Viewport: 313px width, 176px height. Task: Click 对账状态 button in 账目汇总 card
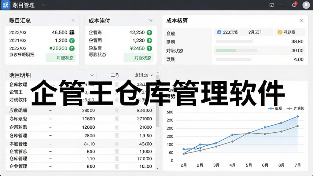pos(61,58)
